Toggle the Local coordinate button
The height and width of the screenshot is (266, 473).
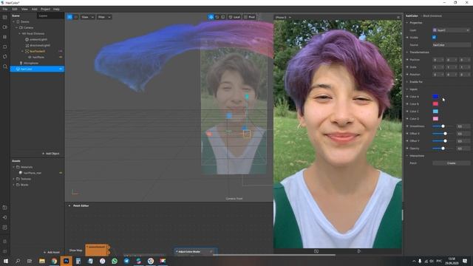[x=234, y=17]
